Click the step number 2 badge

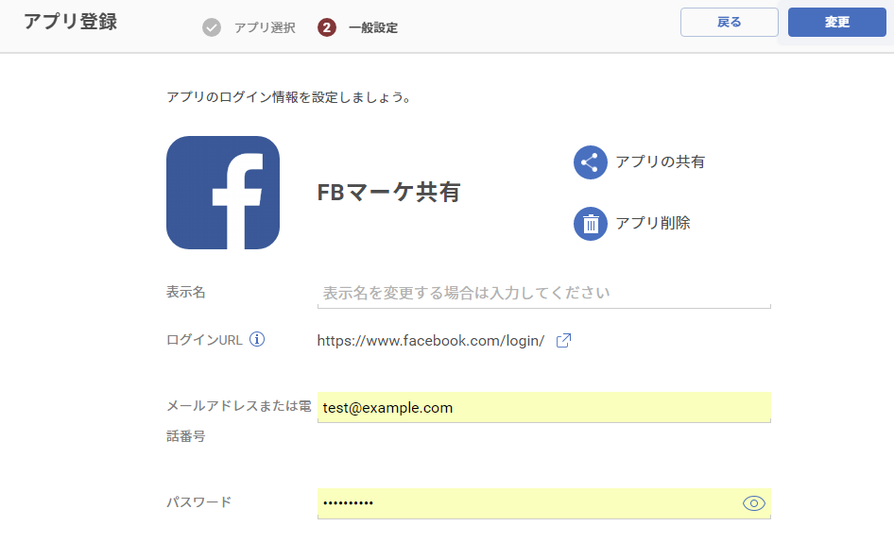coord(327,27)
